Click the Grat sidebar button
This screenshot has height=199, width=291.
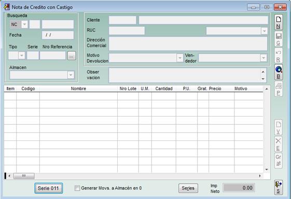[x=279, y=161]
